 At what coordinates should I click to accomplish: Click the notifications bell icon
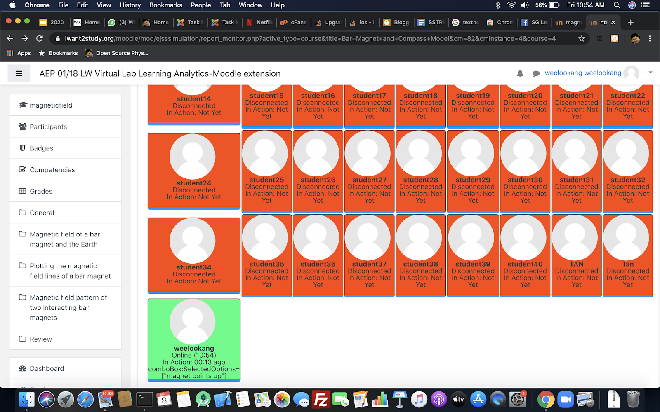[520, 73]
